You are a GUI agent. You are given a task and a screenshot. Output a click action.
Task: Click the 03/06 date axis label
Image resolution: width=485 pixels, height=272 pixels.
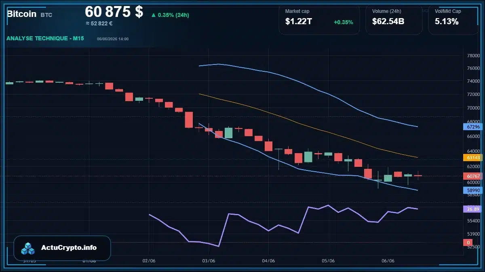click(209, 261)
